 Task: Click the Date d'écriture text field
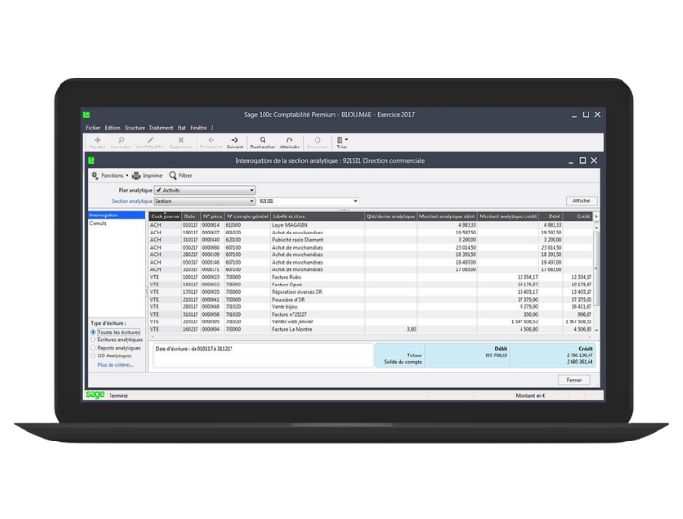[x=264, y=355]
